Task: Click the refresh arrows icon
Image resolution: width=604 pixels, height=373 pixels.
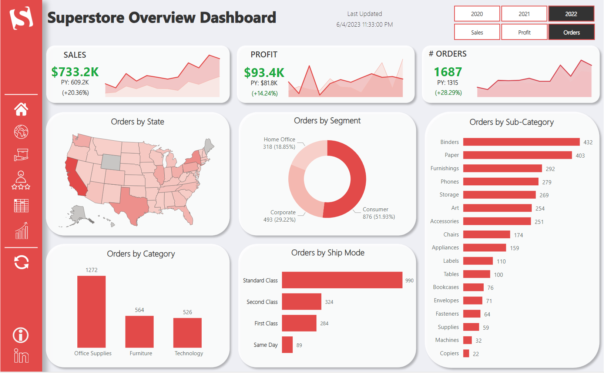Action: [x=21, y=262]
